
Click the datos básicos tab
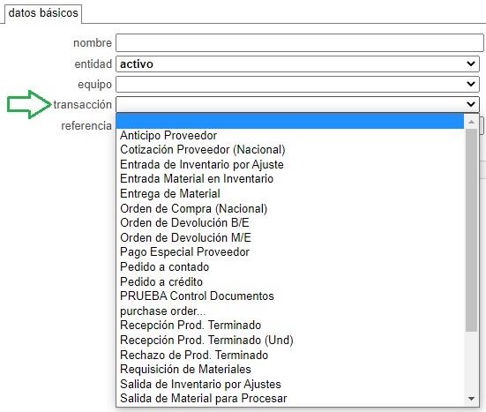pyautogui.click(x=43, y=13)
